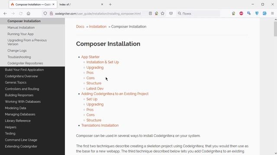Open Composer Installation in the sidebar
The width and height of the screenshot is (277, 155).
(x=24, y=21)
